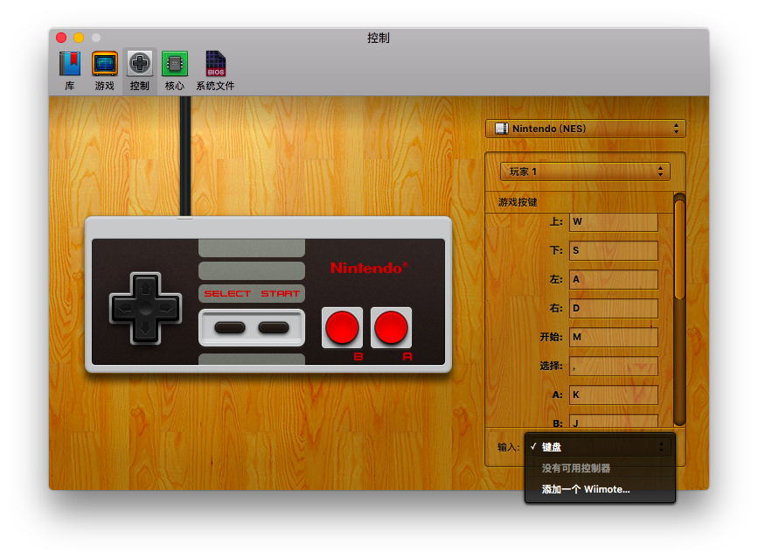This screenshot has height=560, width=758.
Task: Open the 库 (Library) preferences tab
Action: coord(70,71)
